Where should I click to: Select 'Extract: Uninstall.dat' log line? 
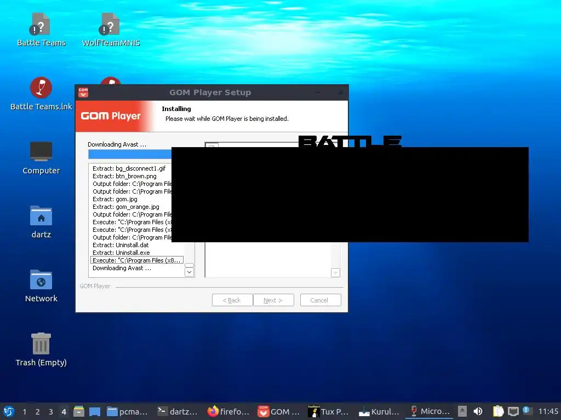[x=121, y=245]
